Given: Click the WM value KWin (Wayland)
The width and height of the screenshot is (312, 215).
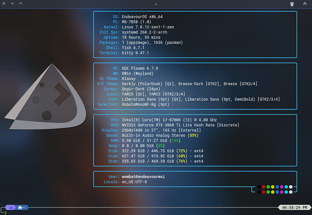Looking at the screenshot, I should click(137, 74).
